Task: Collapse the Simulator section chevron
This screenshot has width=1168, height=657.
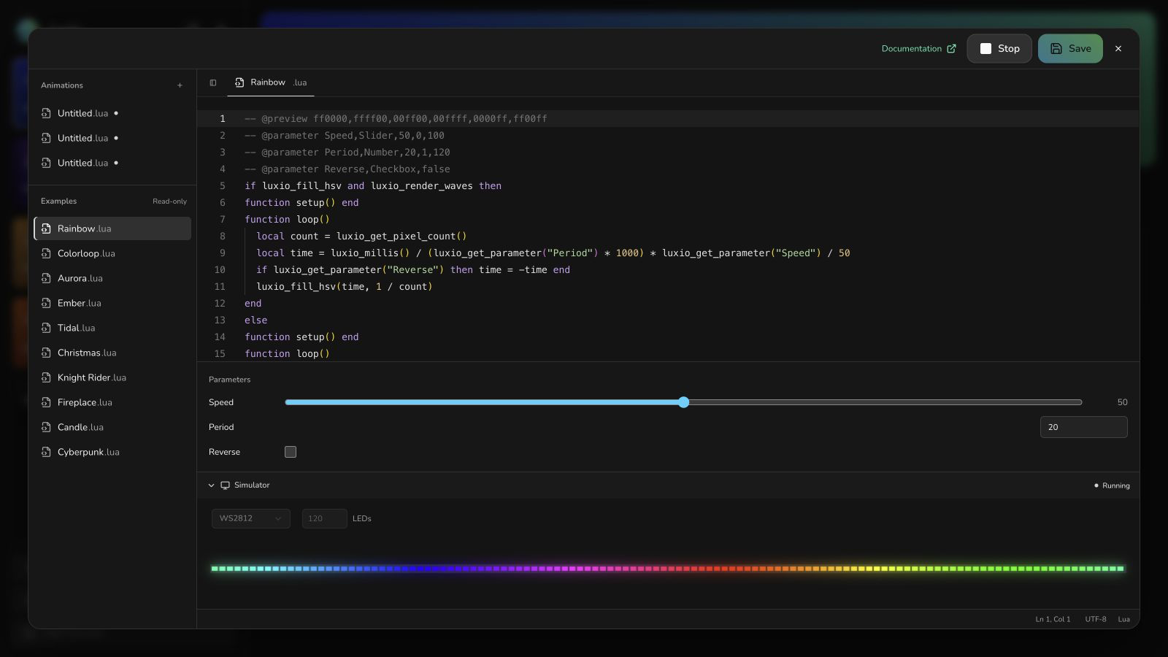Action: pos(212,485)
